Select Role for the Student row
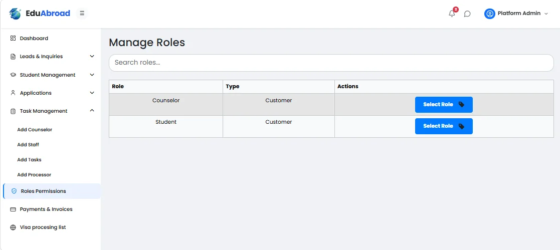Image resolution: width=560 pixels, height=250 pixels. click(x=444, y=126)
